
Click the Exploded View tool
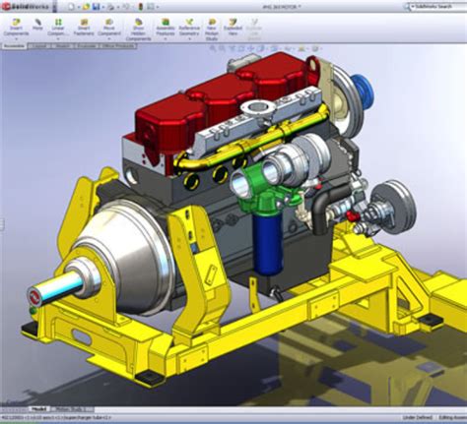(233, 27)
